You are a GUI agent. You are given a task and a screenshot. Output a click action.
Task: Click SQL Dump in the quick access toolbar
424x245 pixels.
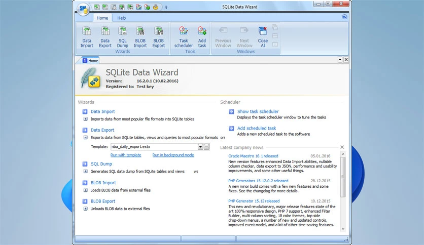coord(114,7)
